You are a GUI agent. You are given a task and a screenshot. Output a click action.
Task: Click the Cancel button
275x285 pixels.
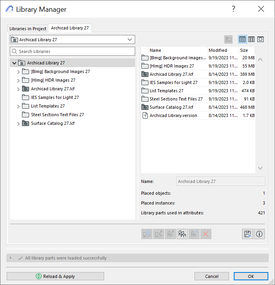(x=211, y=276)
